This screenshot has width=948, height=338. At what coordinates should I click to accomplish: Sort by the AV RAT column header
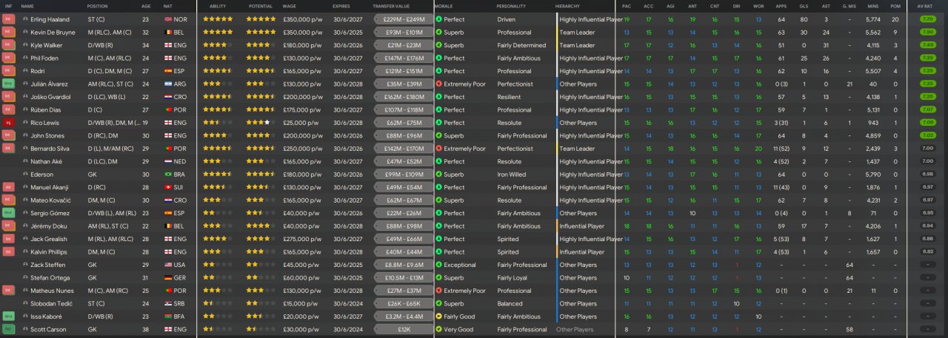(x=925, y=6)
